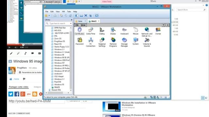
Task: Select PearOS8 in the library
Action: click(57, 82)
